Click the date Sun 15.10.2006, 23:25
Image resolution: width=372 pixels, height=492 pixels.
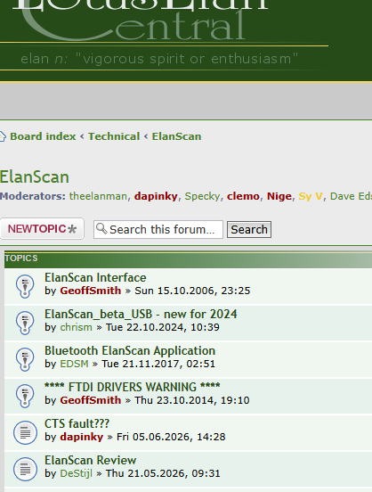pos(192,291)
